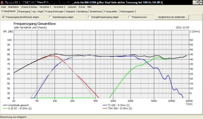
Task: Click the TIW 300 - 8 Ohm (3) label
Action: point(120,109)
